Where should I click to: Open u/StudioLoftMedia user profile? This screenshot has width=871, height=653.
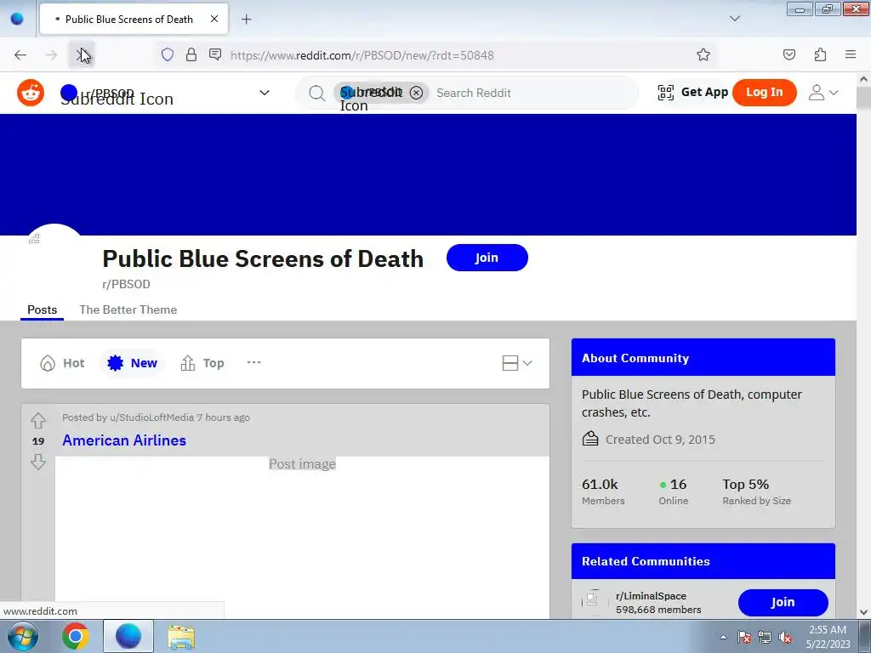click(x=151, y=417)
